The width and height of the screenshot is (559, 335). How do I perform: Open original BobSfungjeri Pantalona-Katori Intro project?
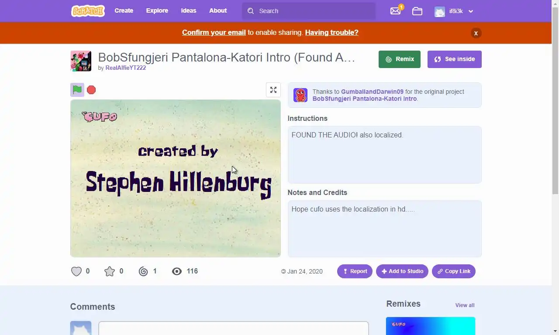tap(365, 99)
